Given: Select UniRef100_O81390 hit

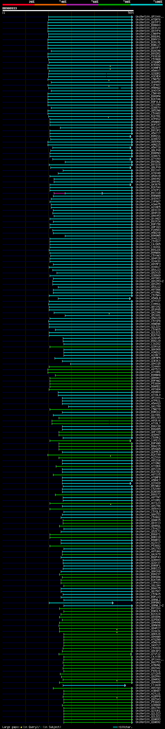Looking at the screenshot, I should click(x=148, y=585).
